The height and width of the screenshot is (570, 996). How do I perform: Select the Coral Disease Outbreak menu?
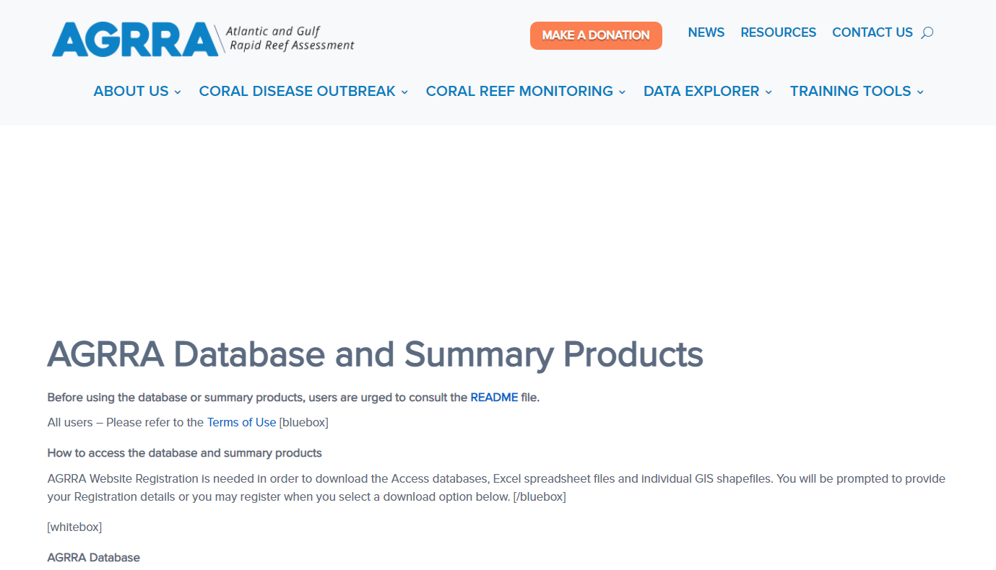coord(297,92)
